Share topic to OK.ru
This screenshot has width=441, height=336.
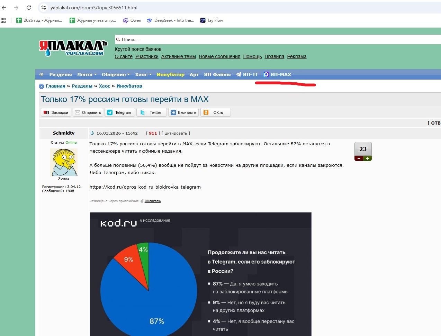(215, 112)
